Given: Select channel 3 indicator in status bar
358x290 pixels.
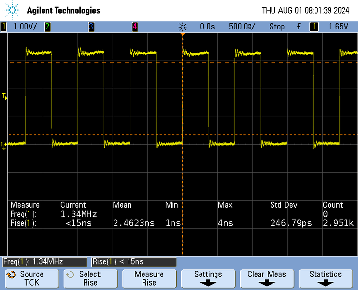Looking at the screenshot, I should point(91,27).
